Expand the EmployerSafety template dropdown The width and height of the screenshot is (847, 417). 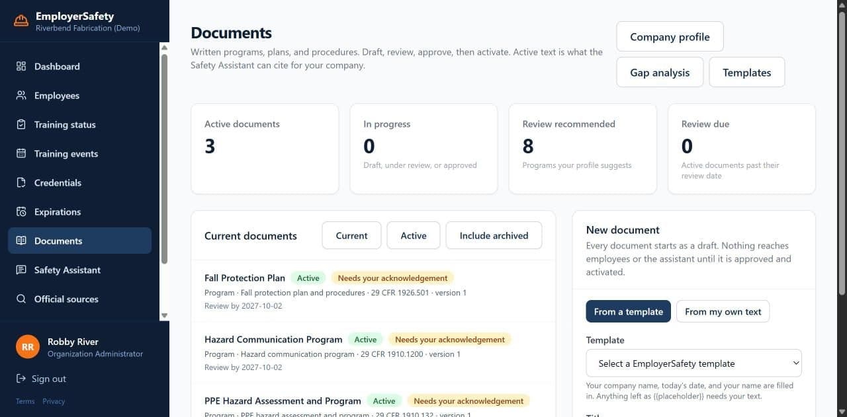(693, 363)
